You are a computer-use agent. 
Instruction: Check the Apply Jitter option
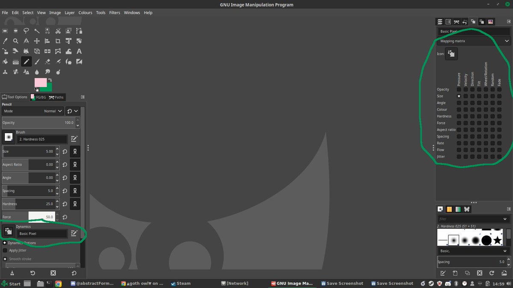(x=5, y=250)
